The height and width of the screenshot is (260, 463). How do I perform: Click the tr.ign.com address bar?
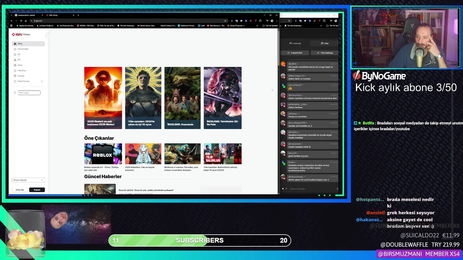coord(128,21)
